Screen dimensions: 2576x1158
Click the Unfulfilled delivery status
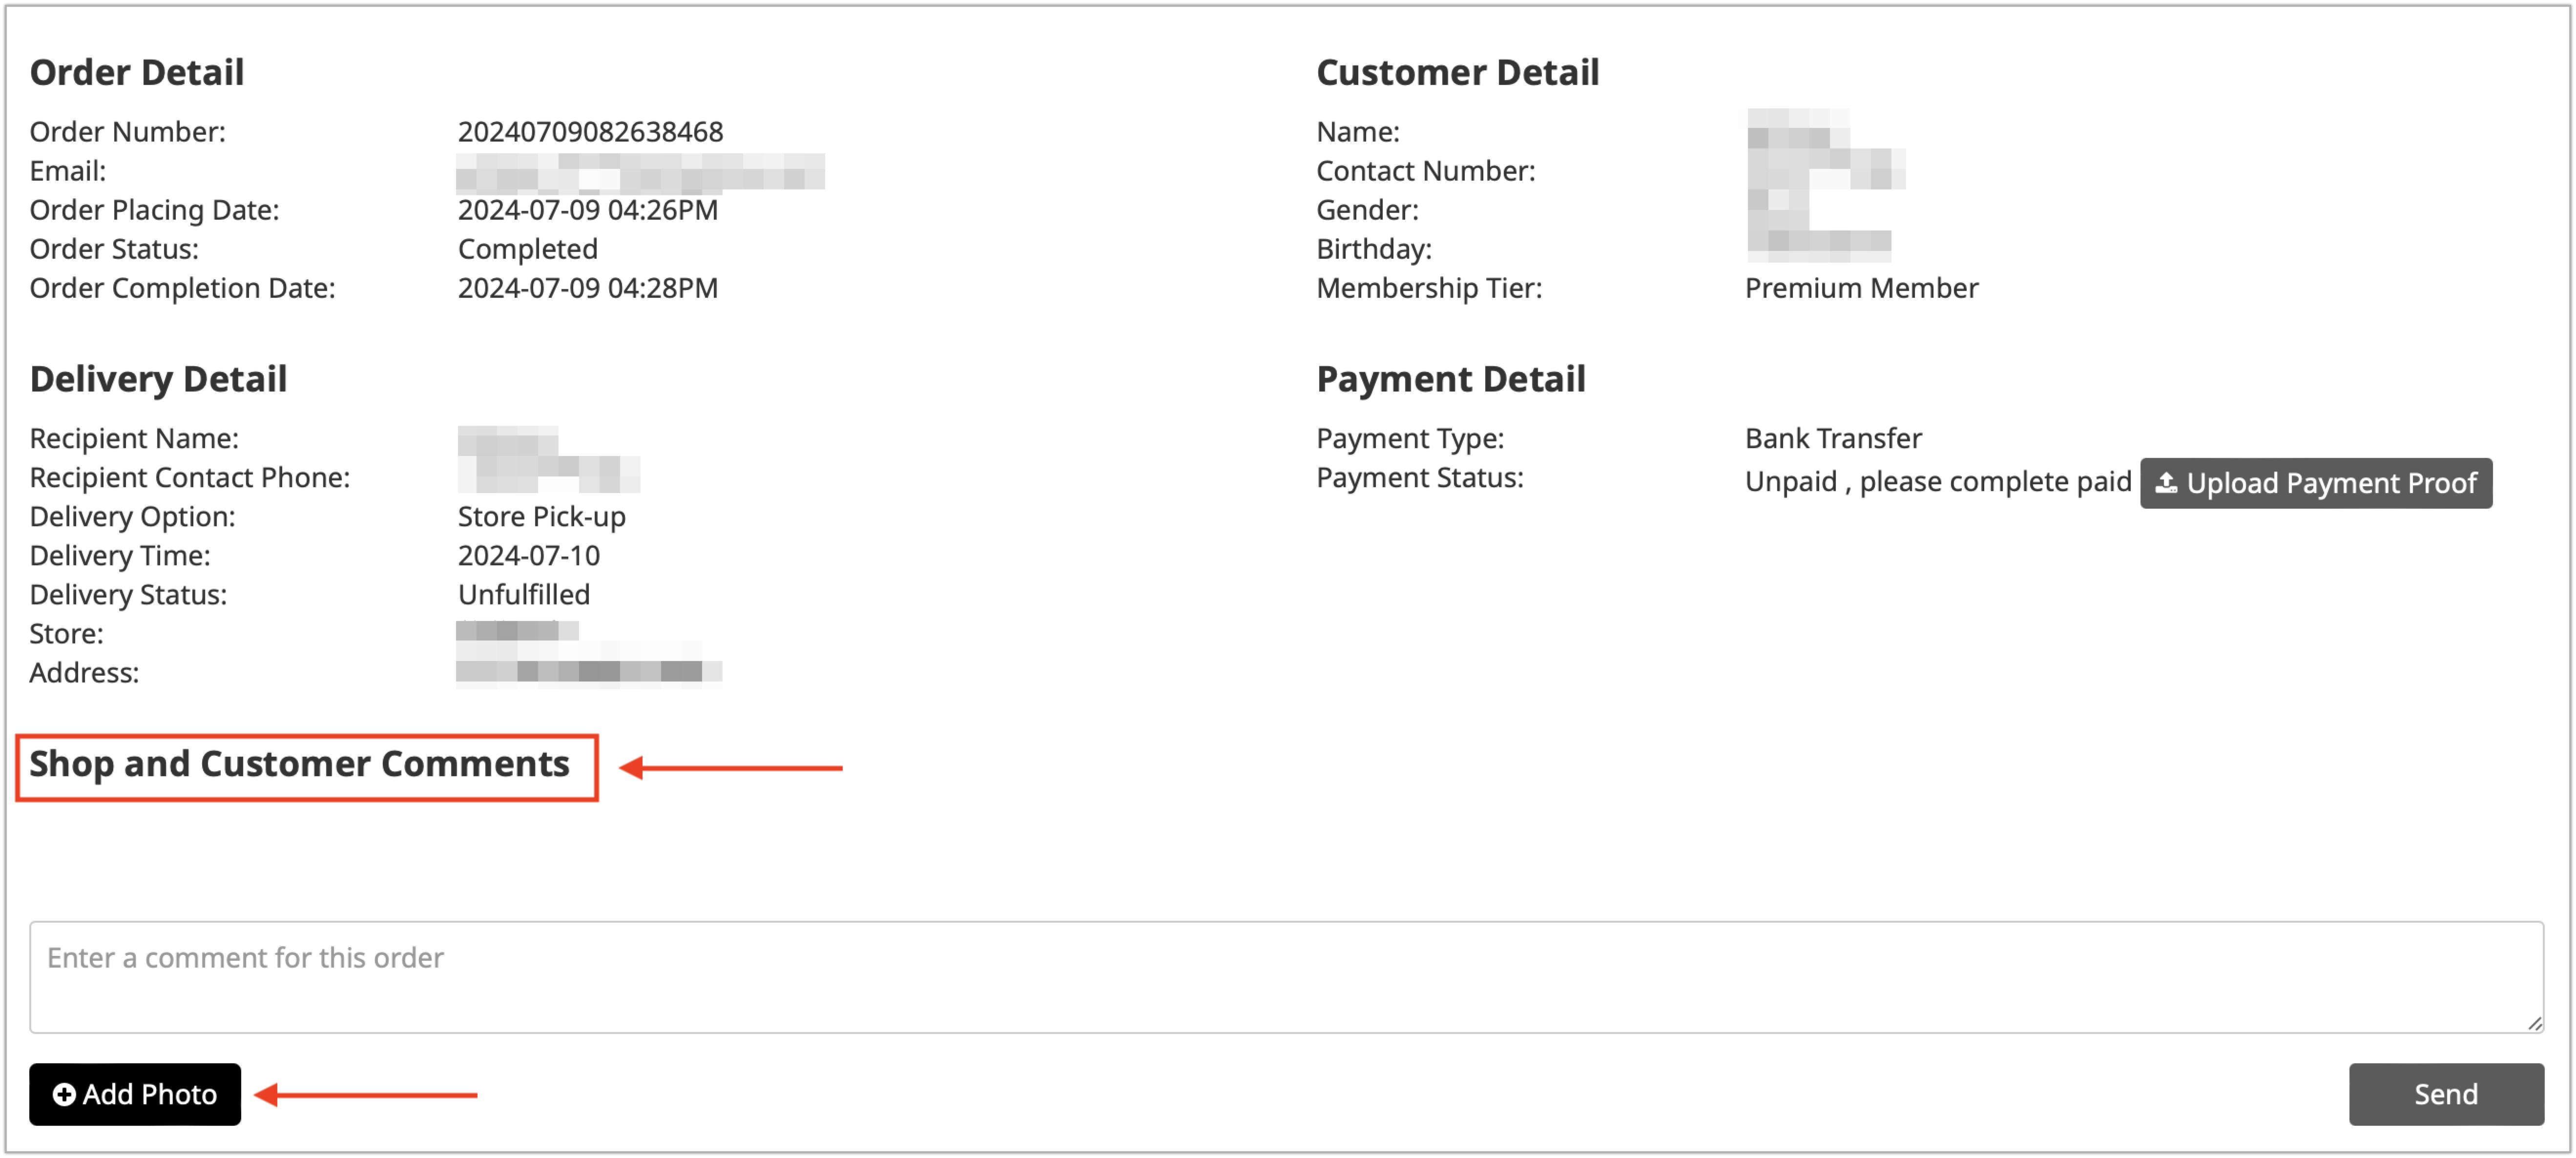tap(524, 594)
